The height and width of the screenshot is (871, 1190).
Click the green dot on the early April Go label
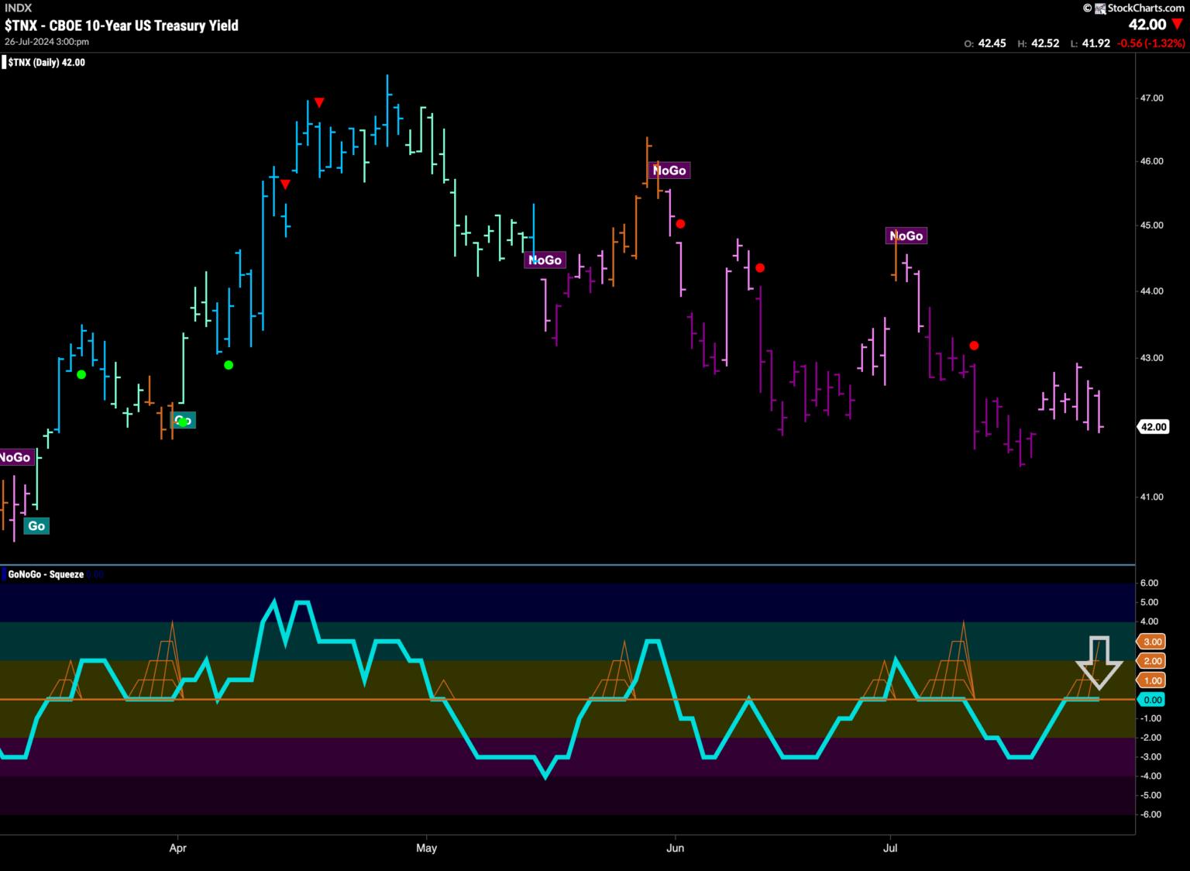[183, 422]
